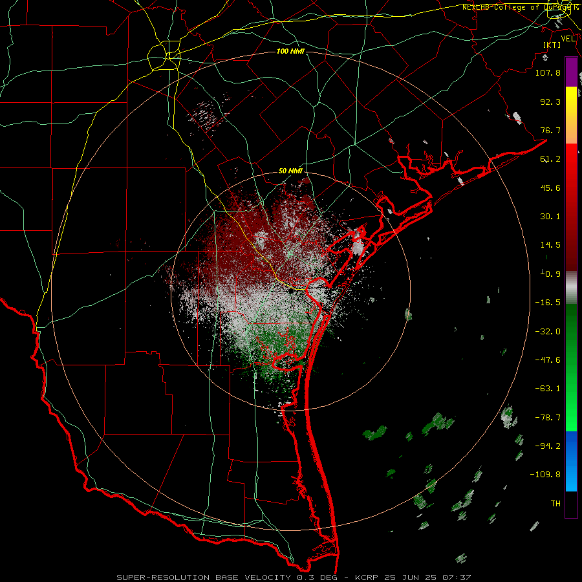Click the -16.5 velocity scale value
This screenshot has width=582, height=582.
pos(548,303)
